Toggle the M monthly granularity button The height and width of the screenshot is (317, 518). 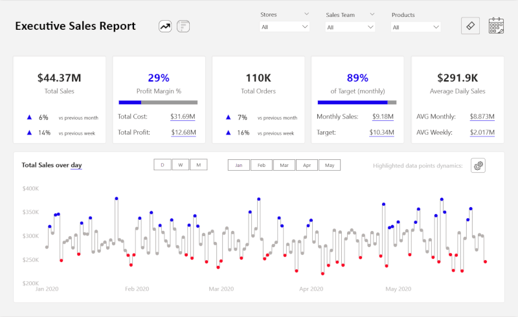(199, 165)
